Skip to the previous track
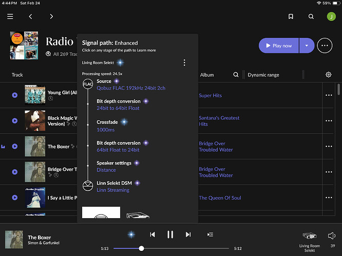This screenshot has width=342, height=256. [x=152, y=234]
